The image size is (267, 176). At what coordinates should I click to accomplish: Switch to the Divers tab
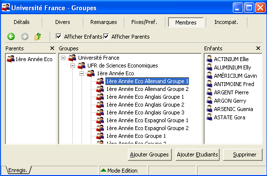tap(62, 22)
